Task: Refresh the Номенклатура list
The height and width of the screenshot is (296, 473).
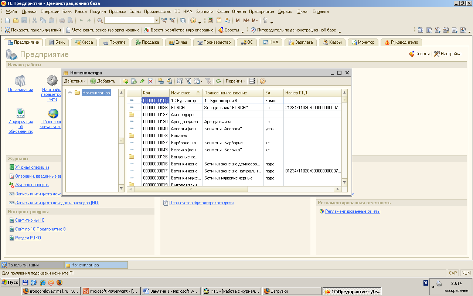Action: pyautogui.click(x=218, y=81)
